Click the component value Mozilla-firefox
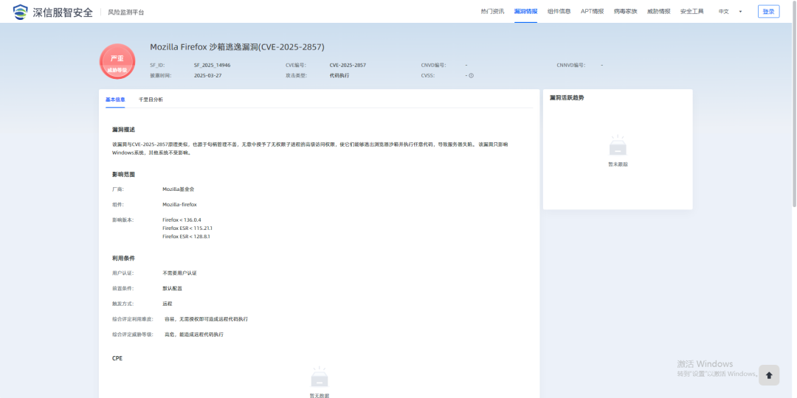 coord(179,205)
